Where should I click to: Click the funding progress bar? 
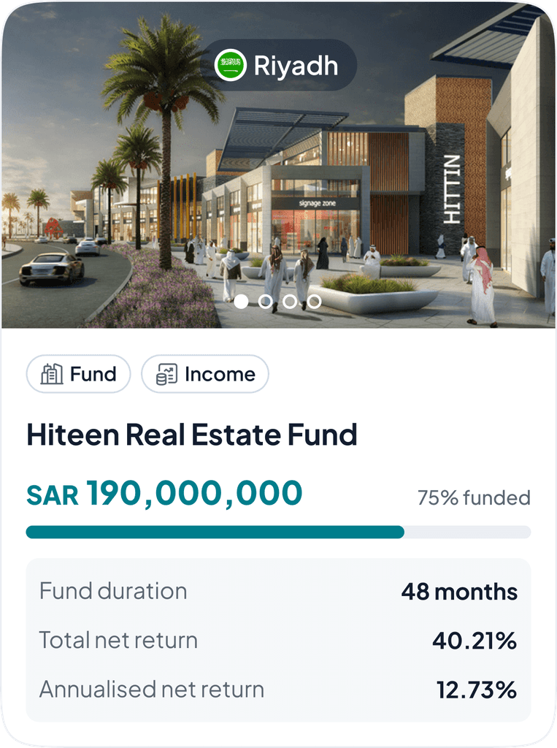(278, 530)
